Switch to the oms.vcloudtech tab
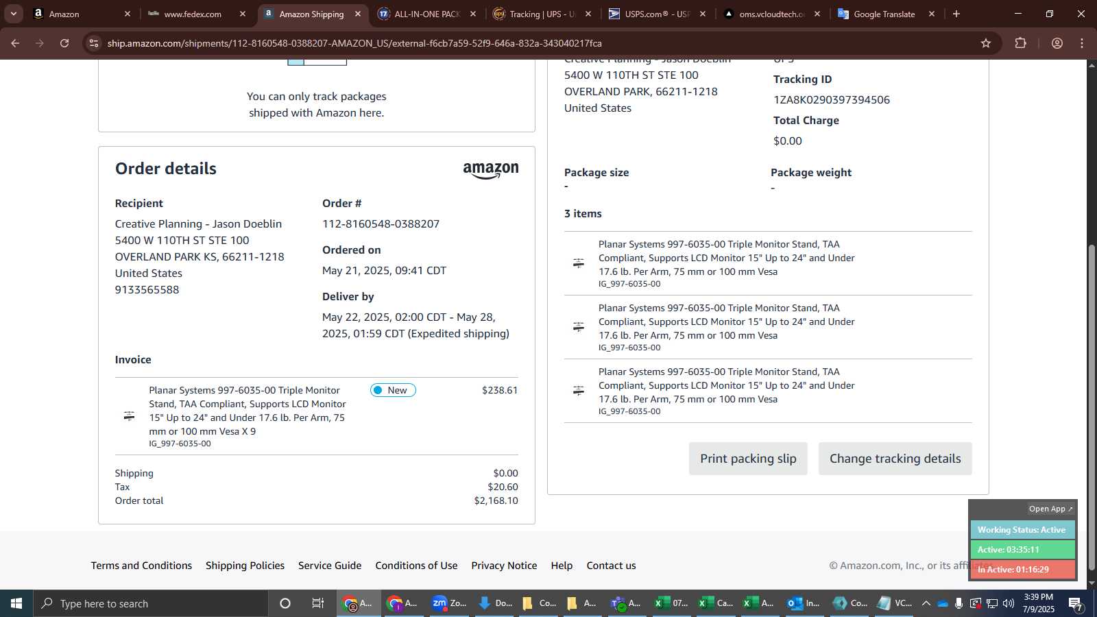The width and height of the screenshot is (1097, 617). [773, 14]
